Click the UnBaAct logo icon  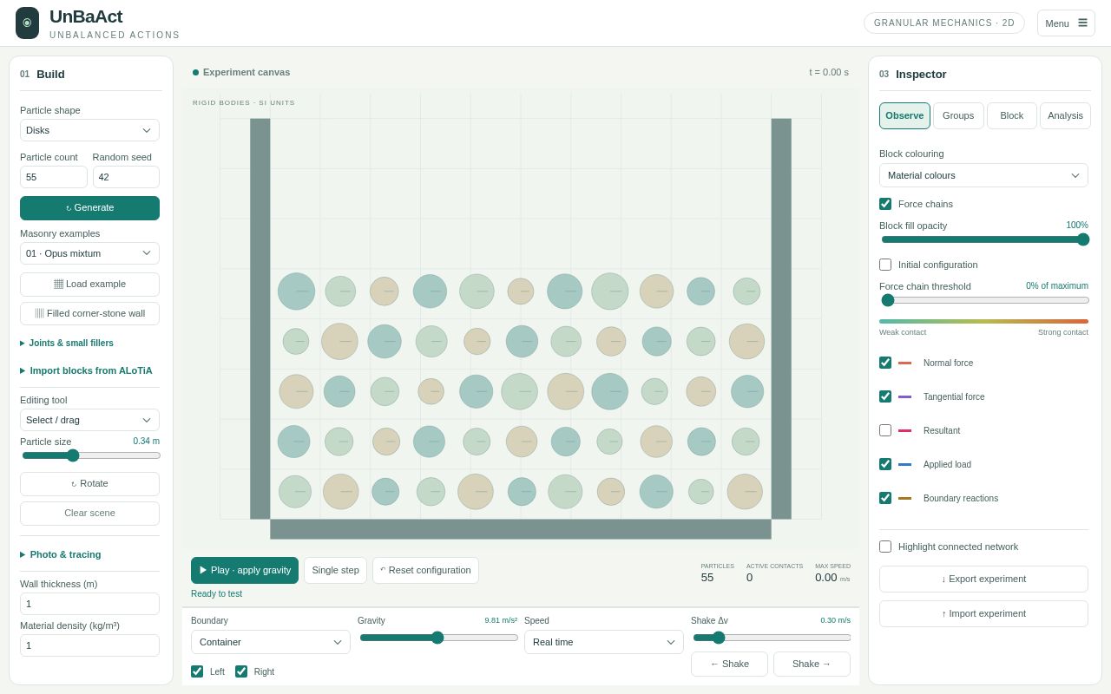point(27,23)
